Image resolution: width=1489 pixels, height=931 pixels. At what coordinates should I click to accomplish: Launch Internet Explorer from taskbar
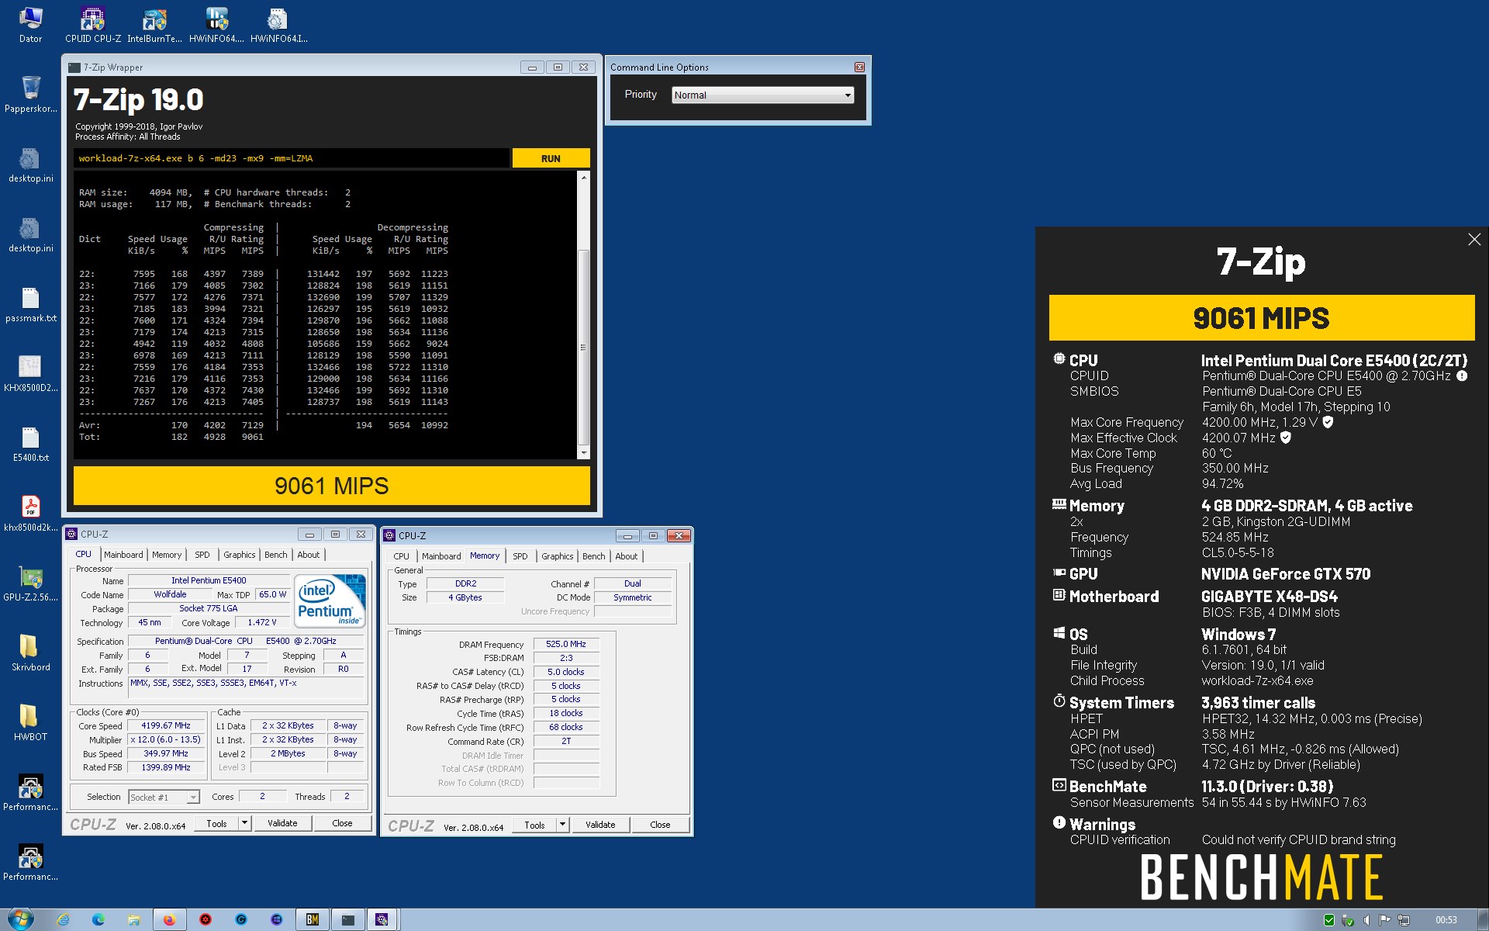63,919
